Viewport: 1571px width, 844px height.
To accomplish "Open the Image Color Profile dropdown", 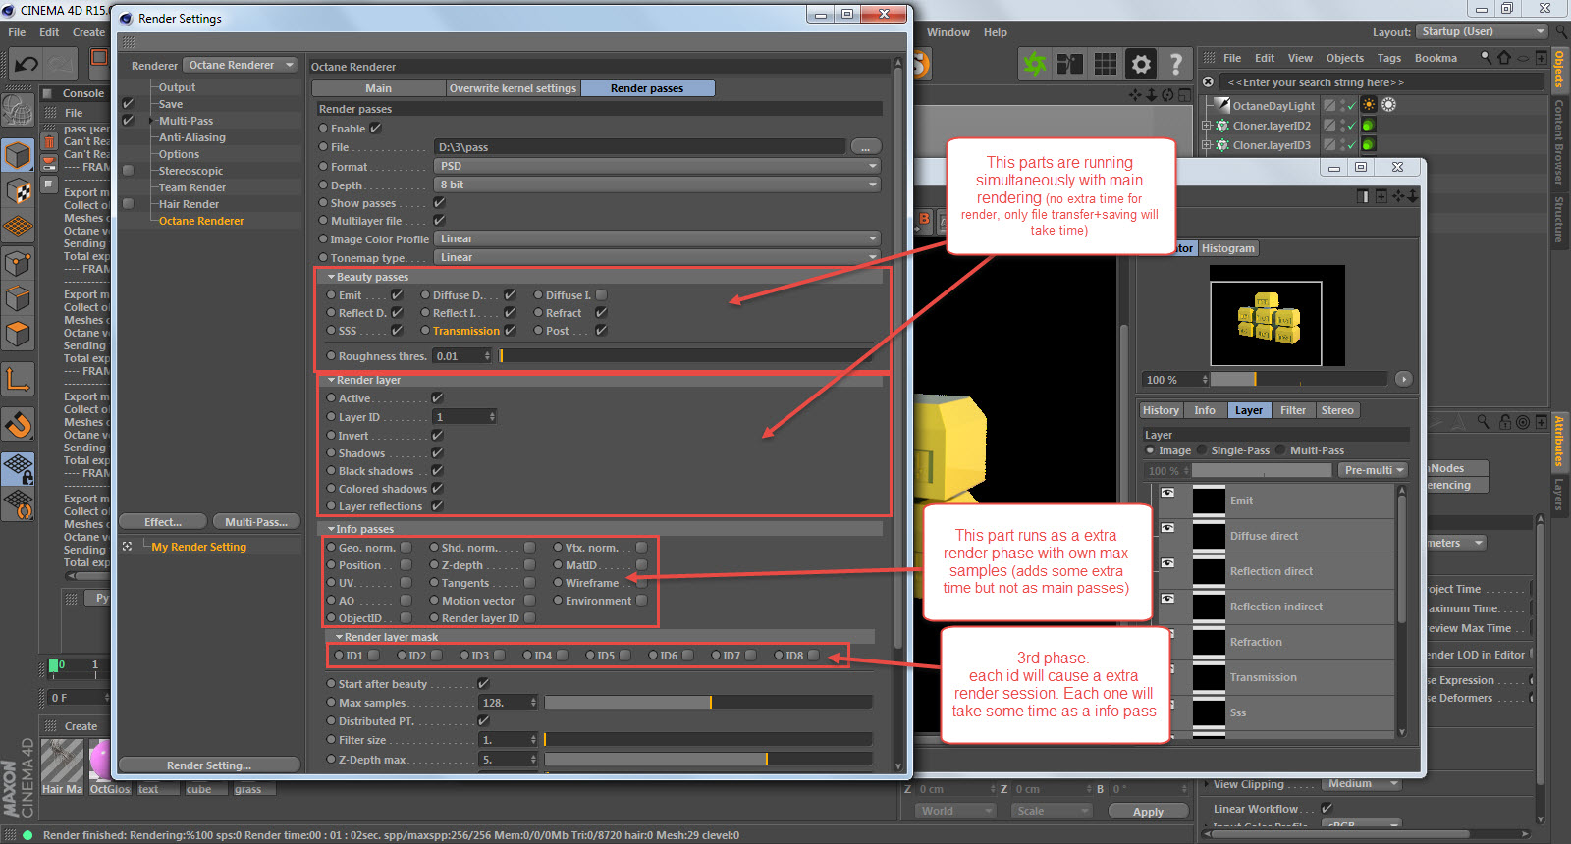I will click(657, 238).
